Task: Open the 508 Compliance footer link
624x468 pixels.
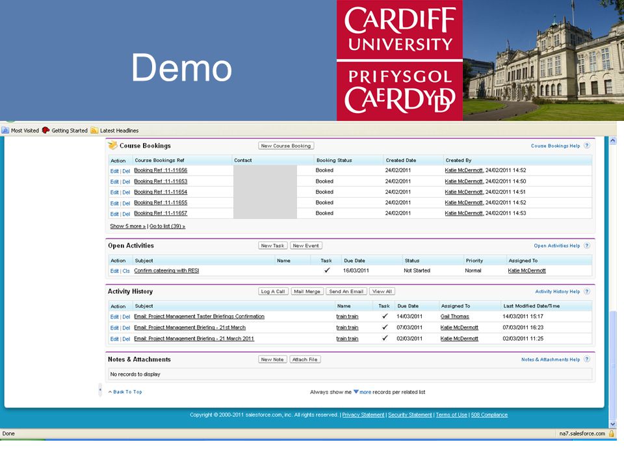Action: coord(489,415)
